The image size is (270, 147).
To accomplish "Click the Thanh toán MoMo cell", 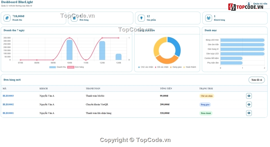I will [x=95, y=96].
